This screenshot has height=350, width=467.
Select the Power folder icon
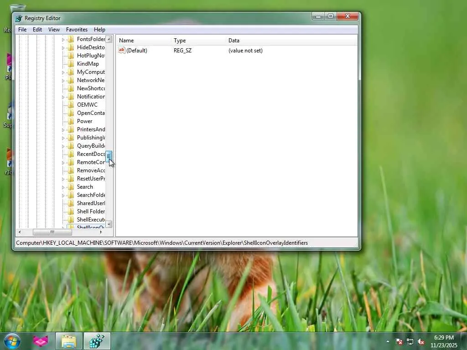71,121
